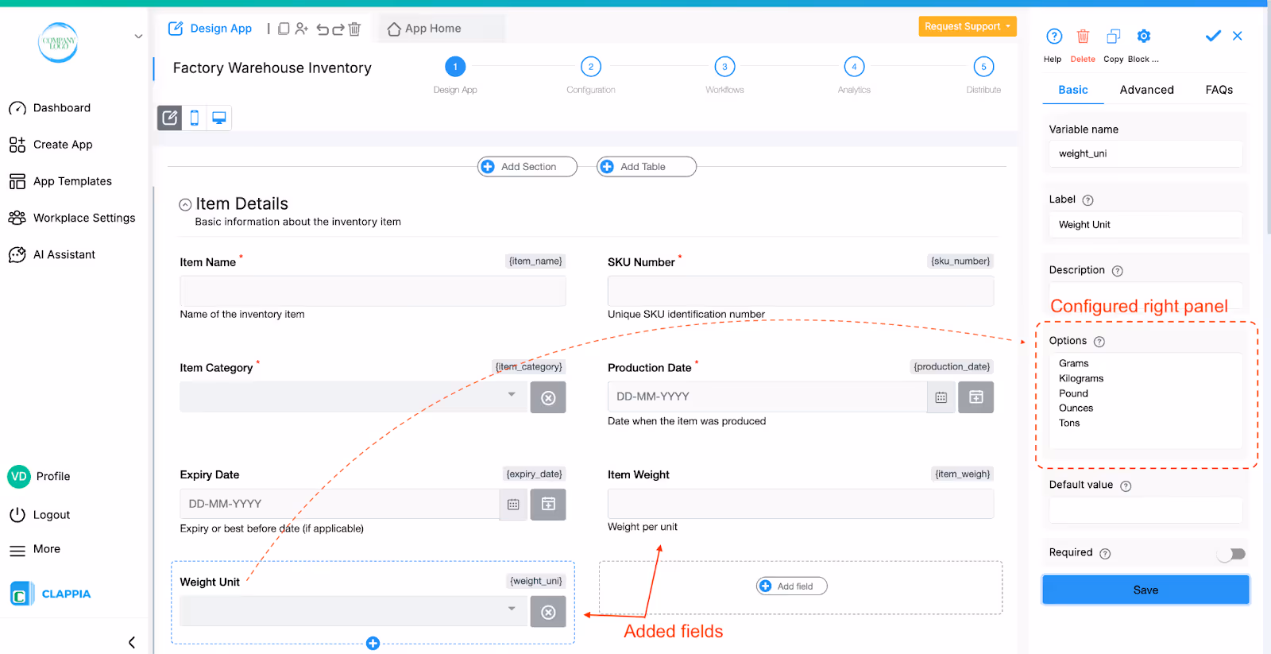Click the Options help icon

tap(1099, 342)
